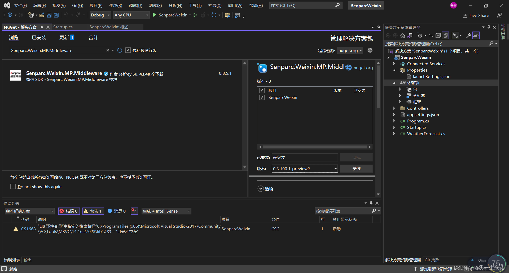Viewport: 509px width, 273px height.
Task: Toggle preview selected items icon
Action: click(476, 36)
